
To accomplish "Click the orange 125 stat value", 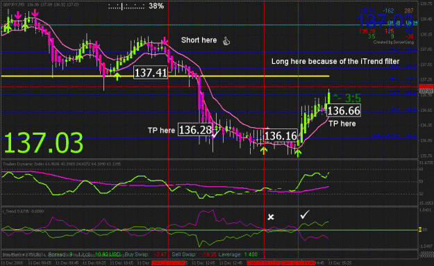I will 389,31.
